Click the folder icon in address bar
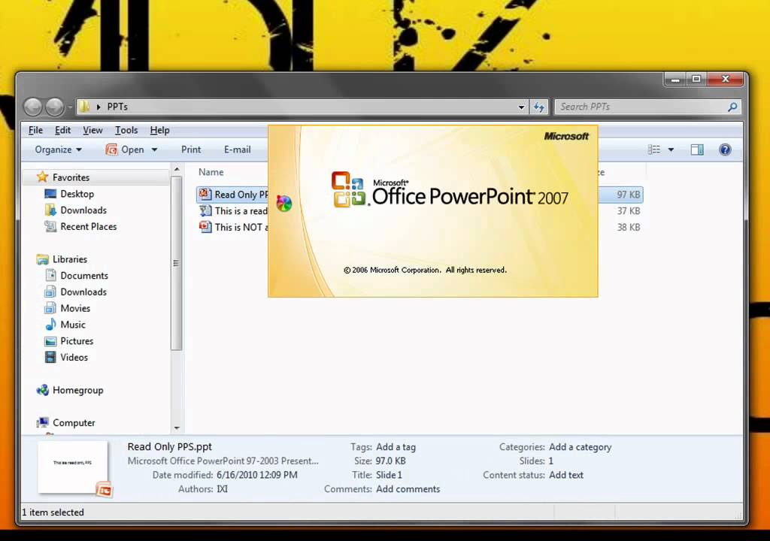This screenshot has height=541, width=770. [84, 106]
